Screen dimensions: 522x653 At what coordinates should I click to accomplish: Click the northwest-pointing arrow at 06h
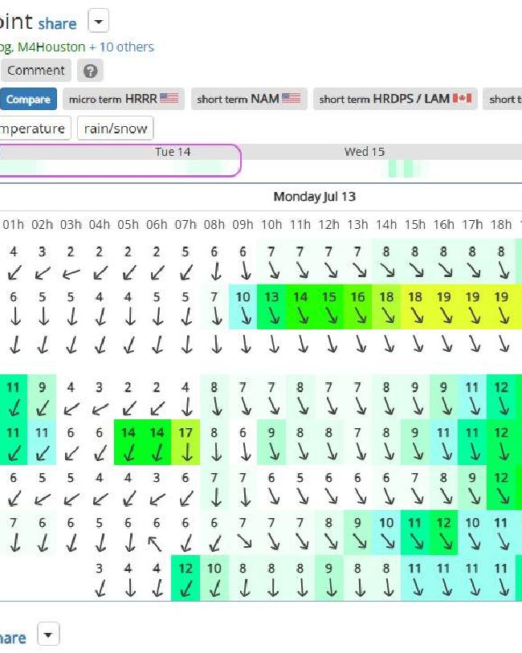156,544
